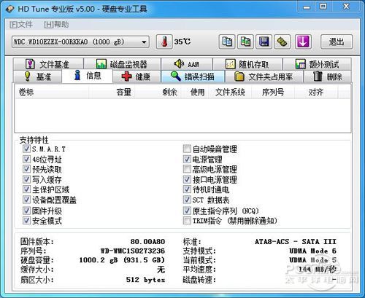This screenshot has height=298, width=365.
Task: Switch to the 基准 tab
Action: click(x=38, y=77)
